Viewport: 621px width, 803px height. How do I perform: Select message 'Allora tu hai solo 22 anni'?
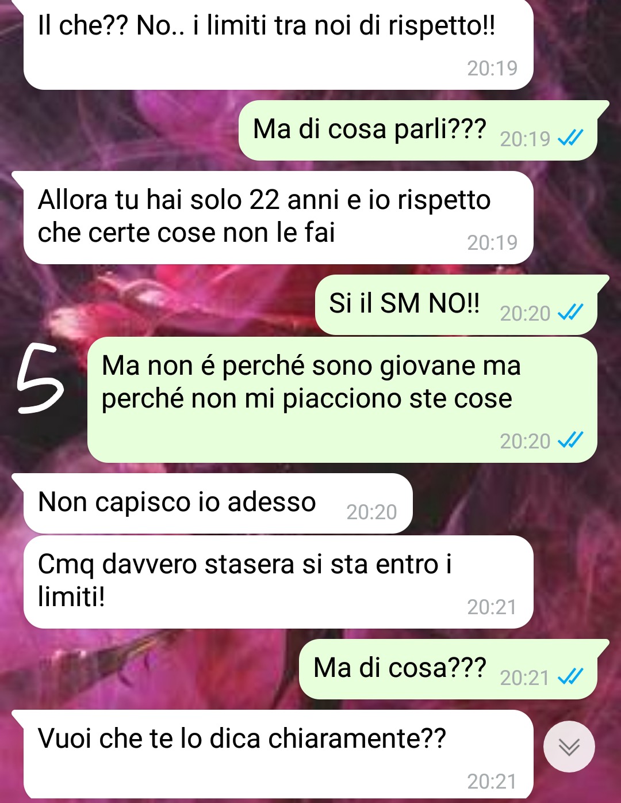pyautogui.click(x=278, y=218)
